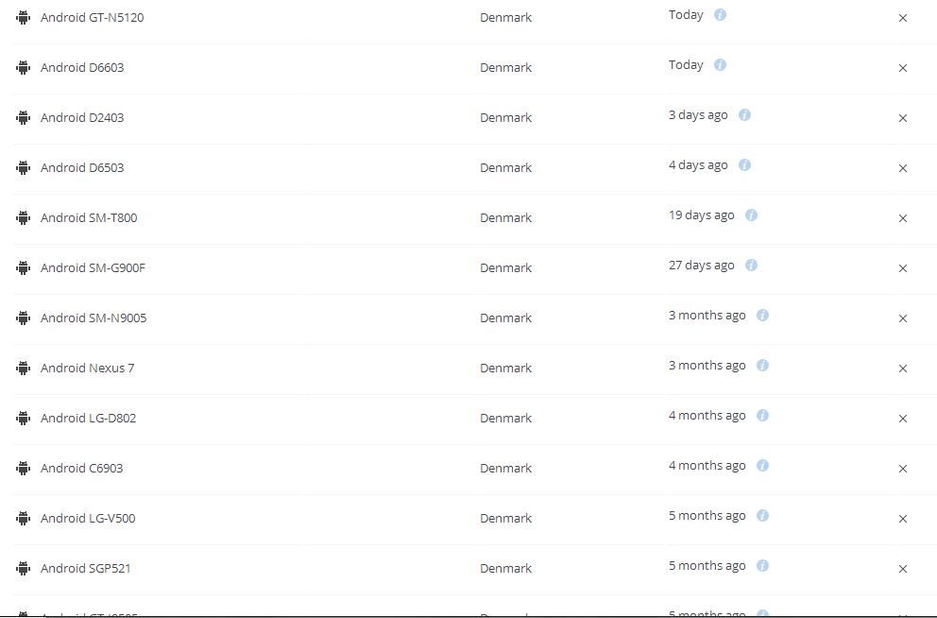Delete the Android LG-D802 entry
The image size is (937, 618).
(903, 419)
